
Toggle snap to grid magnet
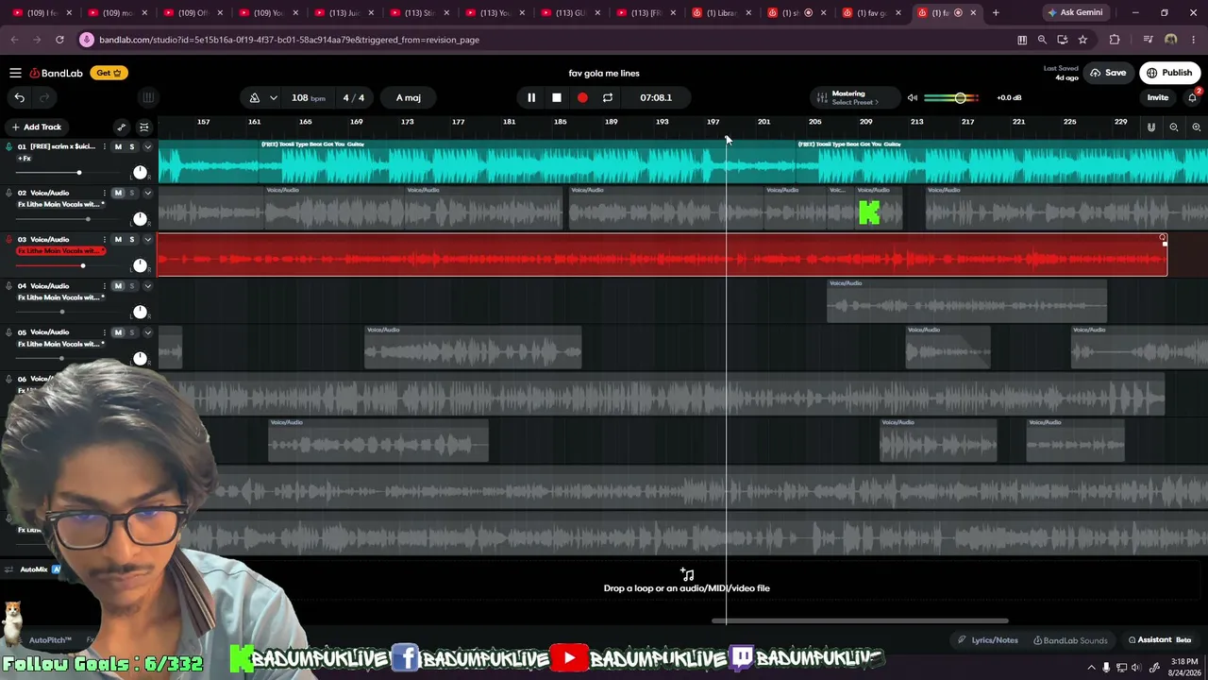click(x=1150, y=127)
